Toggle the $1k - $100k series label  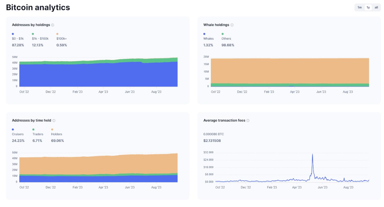point(40,39)
